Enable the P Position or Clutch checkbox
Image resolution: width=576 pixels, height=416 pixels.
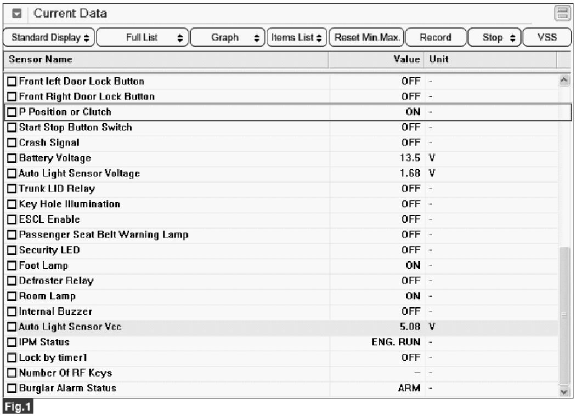(x=12, y=112)
